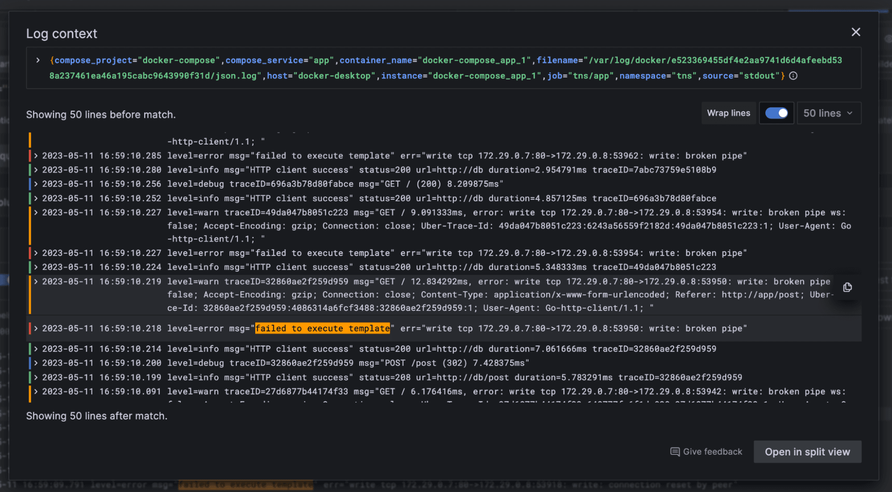Click job="tns/app" label

tap(581, 76)
